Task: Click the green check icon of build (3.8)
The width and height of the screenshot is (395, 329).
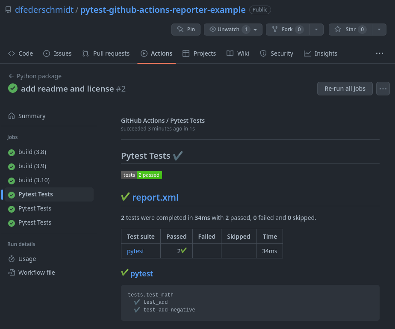Action: coord(12,153)
